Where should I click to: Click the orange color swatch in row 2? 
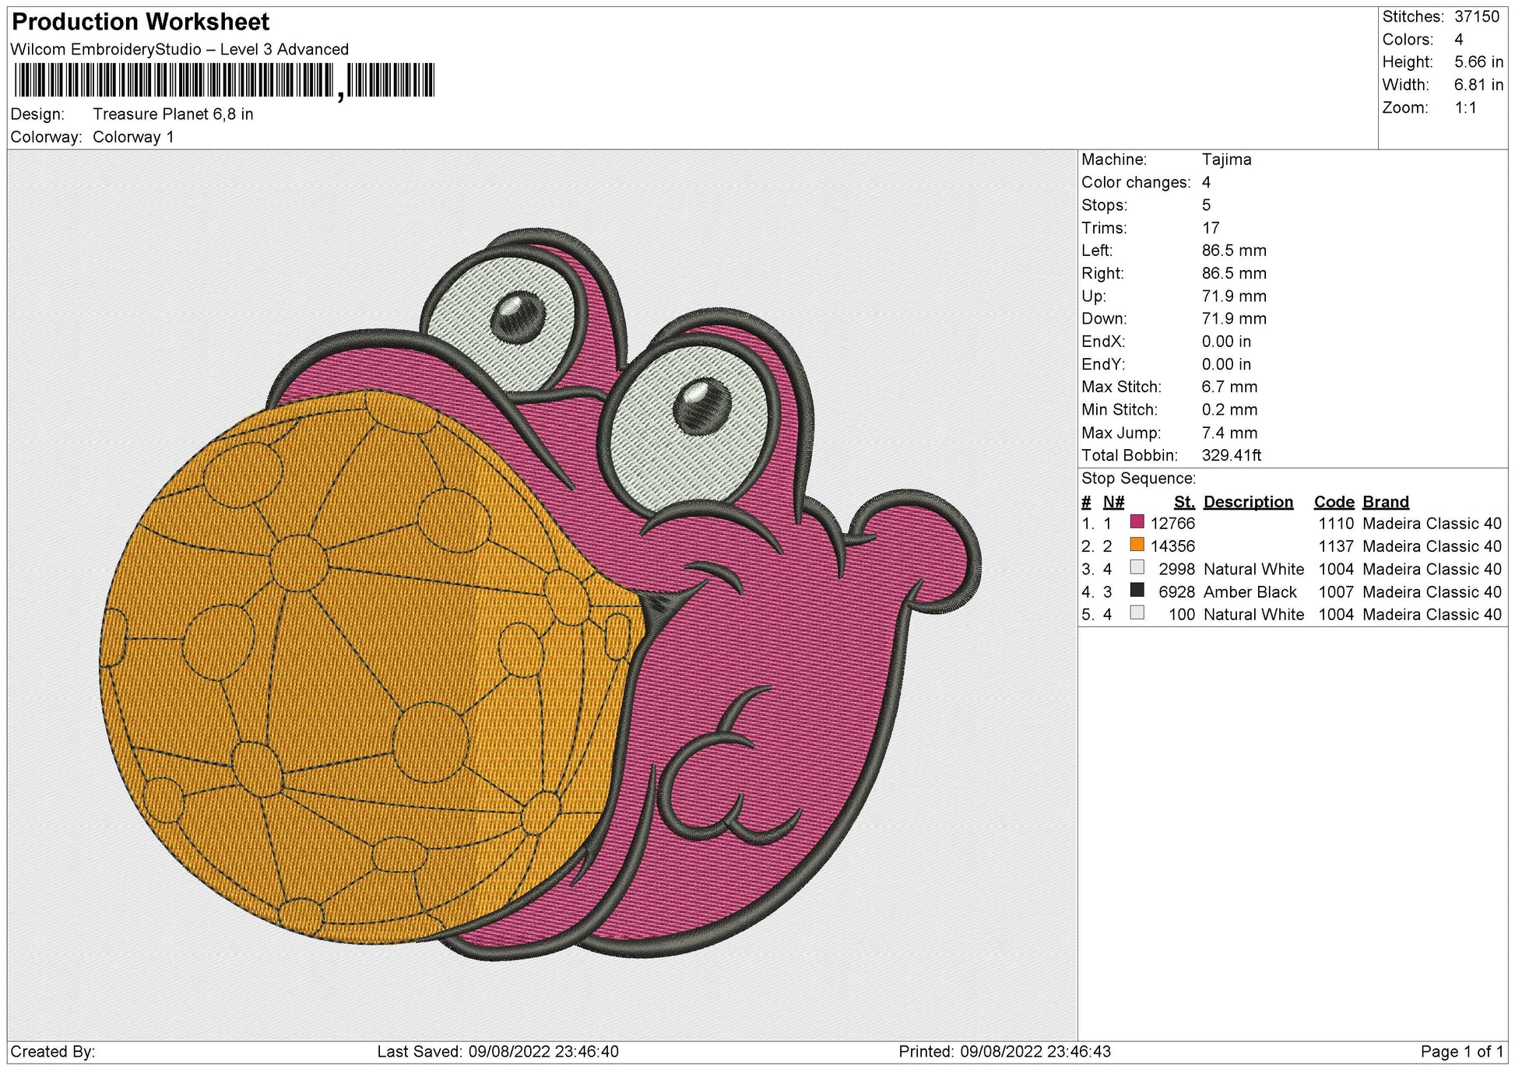coord(1137,545)
